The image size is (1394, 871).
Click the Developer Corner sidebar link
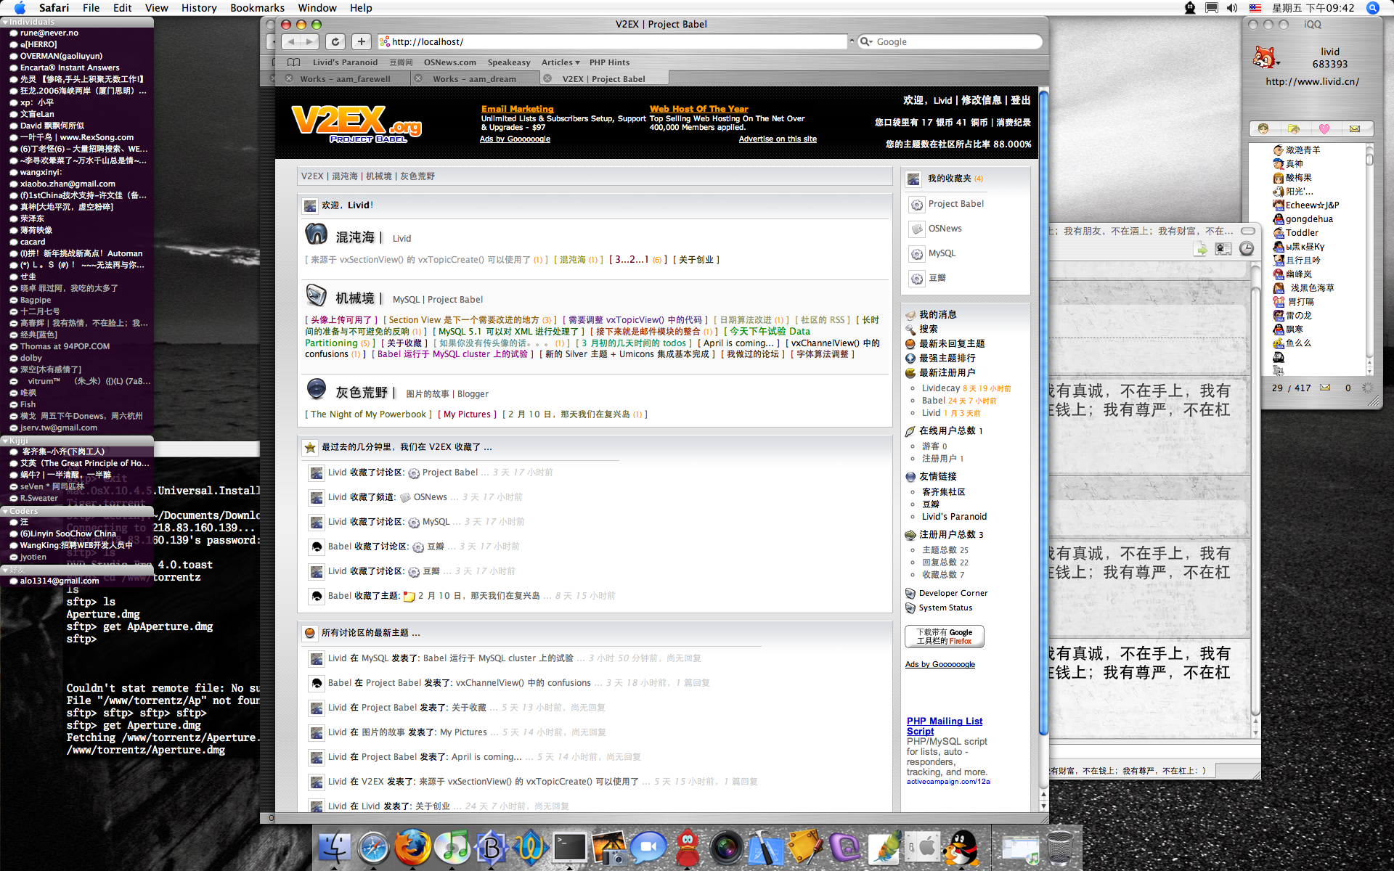(x=953, y=593)
